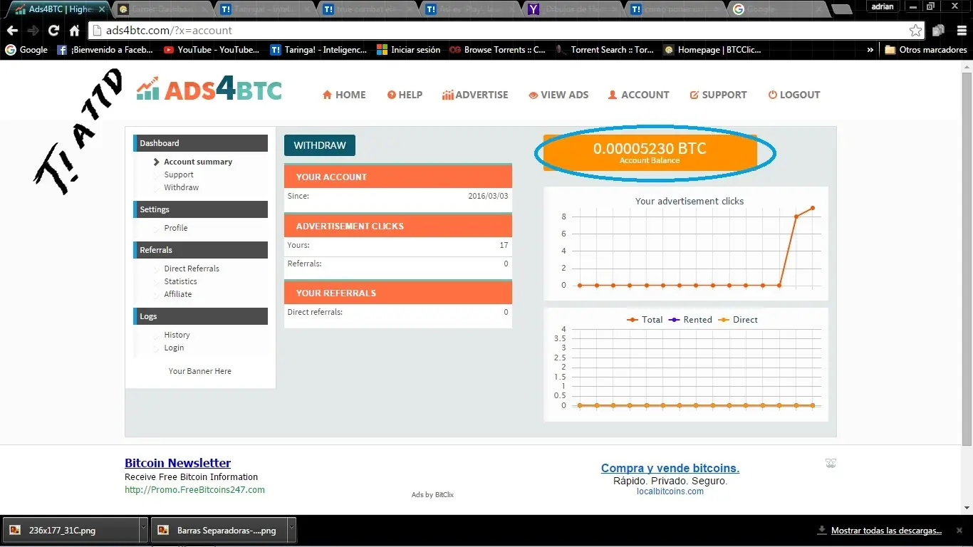Image resolution: width=973 pixels, height=547 pixels.
Task: Expand options for 236x177_31C.png download
Action: tap(143, 531)
